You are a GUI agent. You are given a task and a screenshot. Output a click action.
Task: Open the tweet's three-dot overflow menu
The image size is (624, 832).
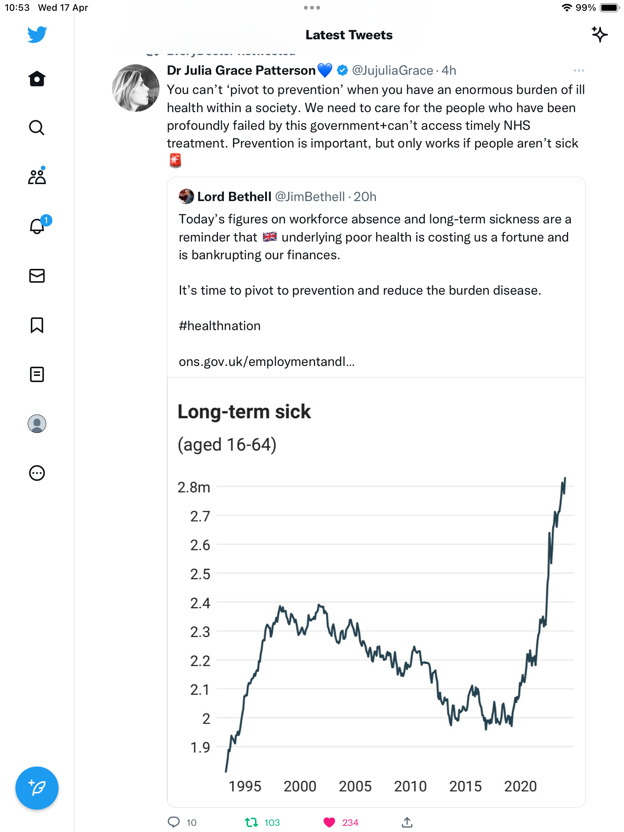[579, 70]
